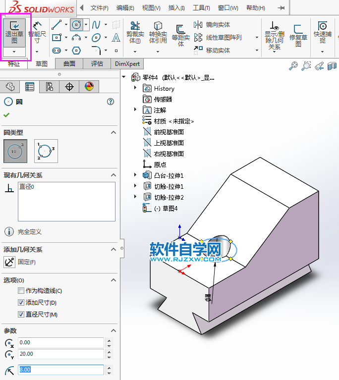Viewport: 339px width, 380px height.
Task: Click Linear Sketch Pattern (线性草图阵列)
Action: point(218,38)
